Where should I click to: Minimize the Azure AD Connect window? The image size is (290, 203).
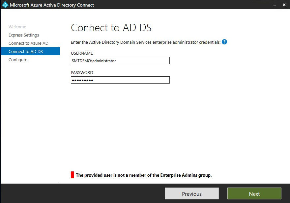pos(275,5)
